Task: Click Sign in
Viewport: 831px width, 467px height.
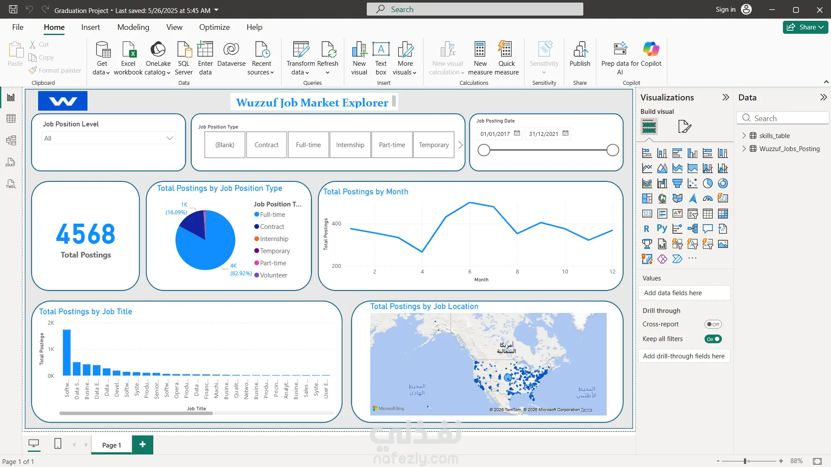Action: [x=733, y=10]
